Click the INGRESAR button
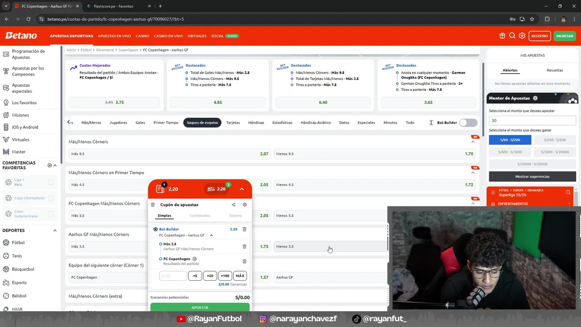The height and width of the screenshot is (327, 581). [565, 36]
